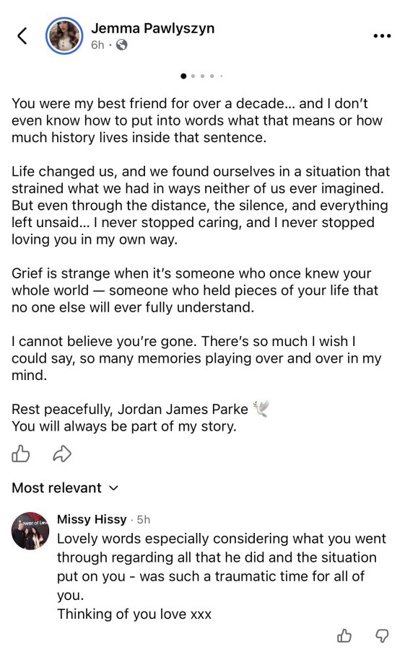The image size is (405, 649).
Task: Dislike Missy Hissy's comment with thumbs-down
Action: 382,635
